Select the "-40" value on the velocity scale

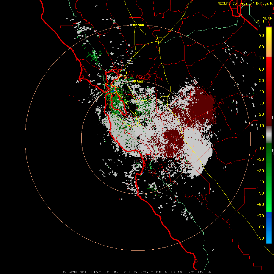[x=260, y=182]
